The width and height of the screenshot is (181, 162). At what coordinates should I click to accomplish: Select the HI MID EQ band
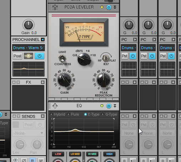click(92, 154)
